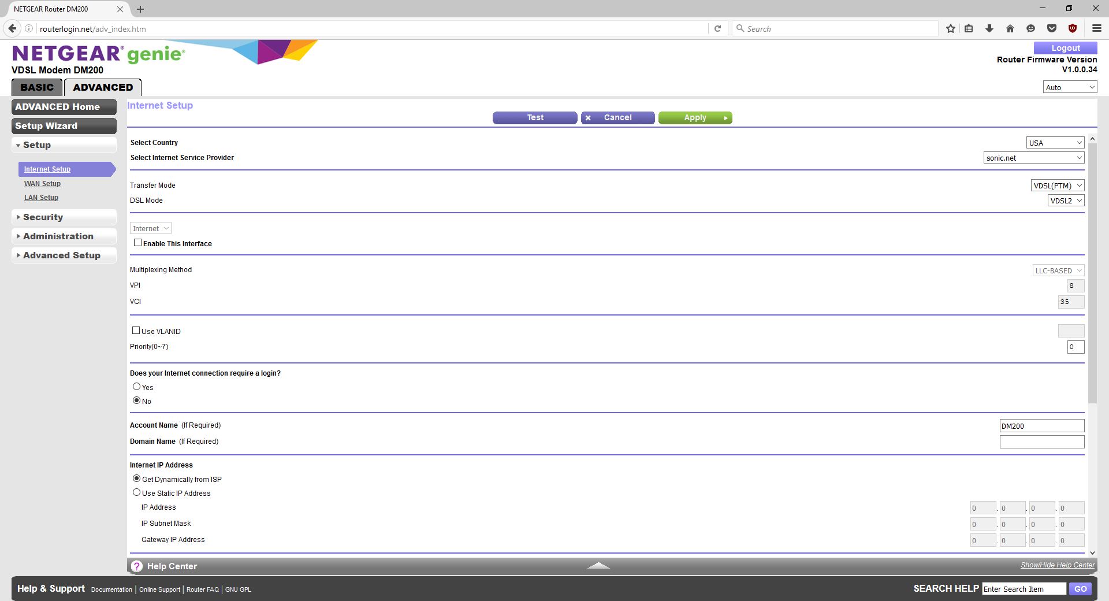Click the uBlock shield extension icon
Screen dimensions: 1109x601
[x=1073, y=28]
